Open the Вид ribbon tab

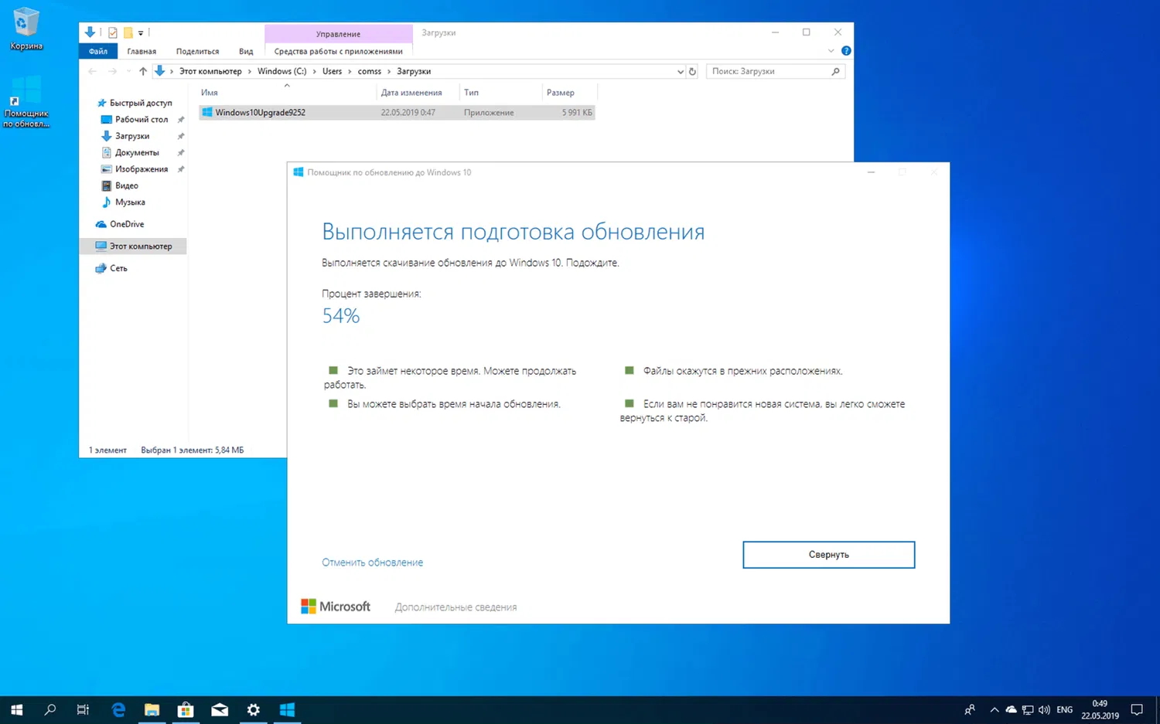pyautogui.click(x=246, y=51)
